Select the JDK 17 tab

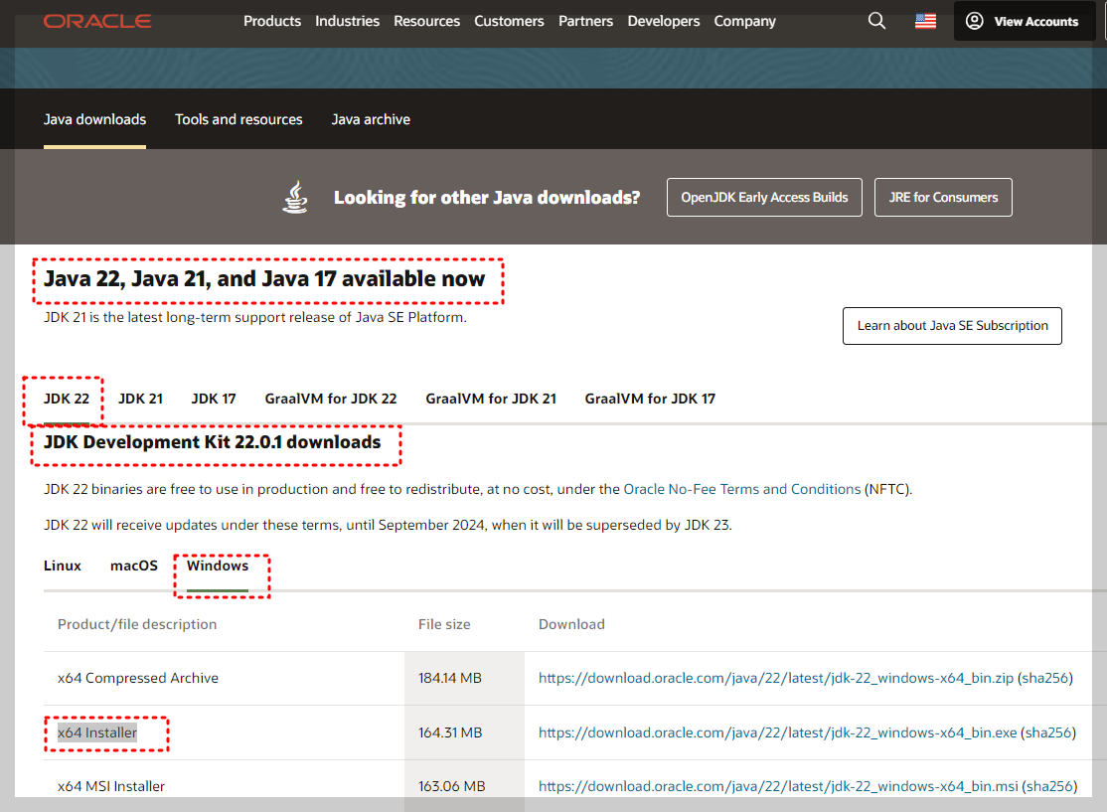tap(214, 399)
